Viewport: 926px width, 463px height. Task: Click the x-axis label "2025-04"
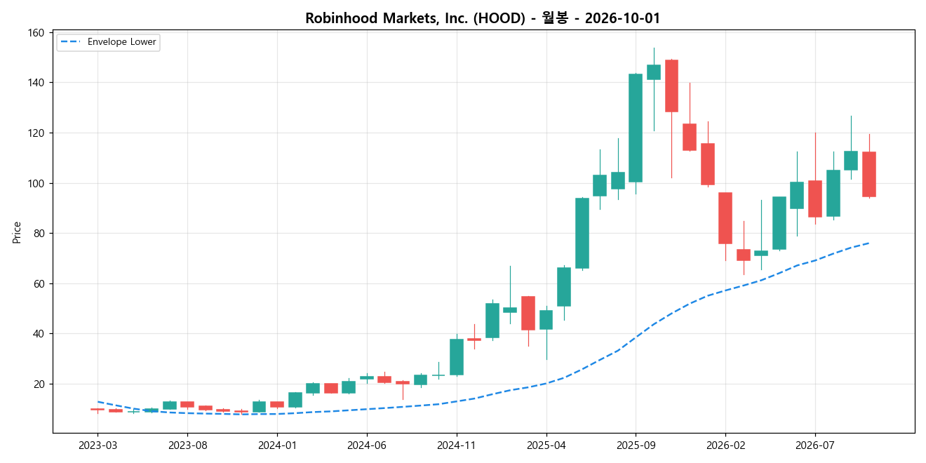pyautogui.click(x=546, y=445)
